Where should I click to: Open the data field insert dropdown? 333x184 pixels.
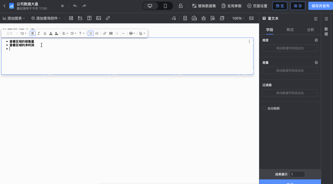[x=132, y=33]
